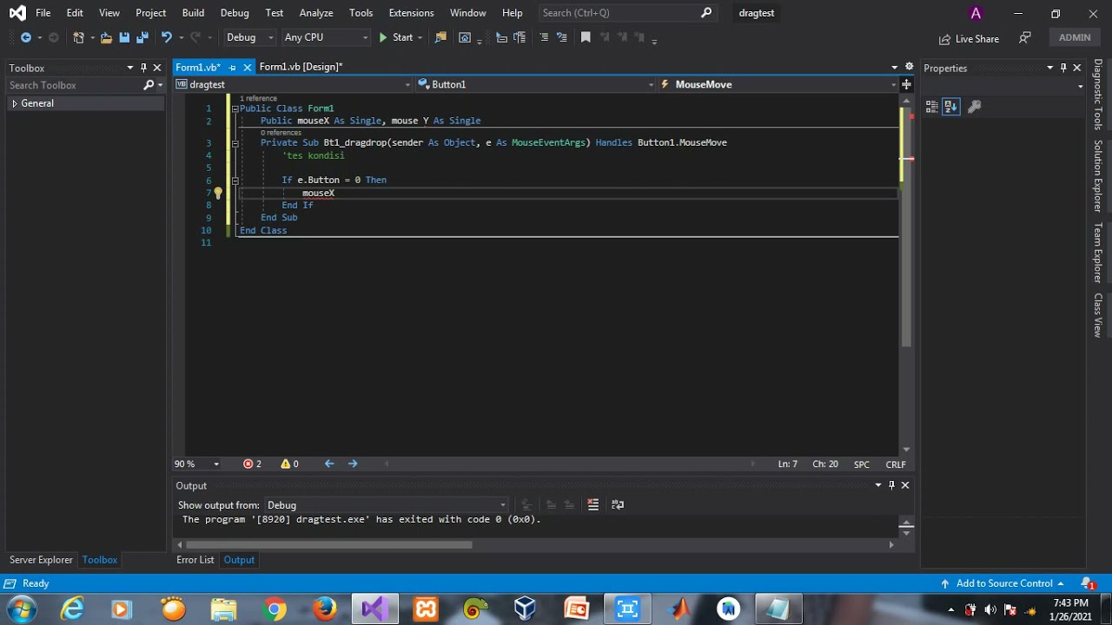Click the Navigate Backward toolbar arrow
This screenshot has height=625, width=1112.
coord(25,37)
